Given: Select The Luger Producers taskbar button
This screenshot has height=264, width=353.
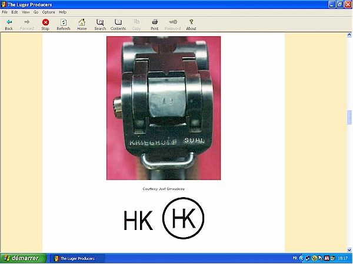Looking at the screenshot, I should pyautogui.click(x=77, y=258).
